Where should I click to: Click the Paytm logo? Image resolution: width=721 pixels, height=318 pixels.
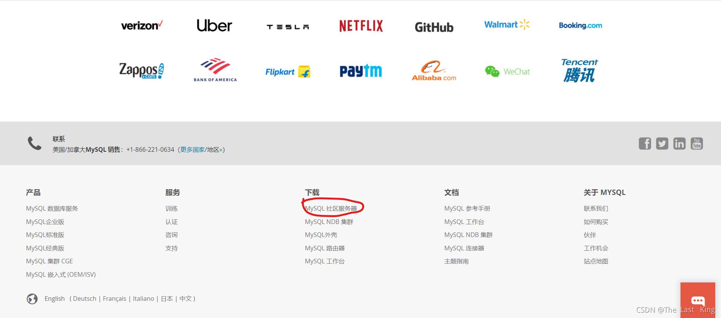click(361, 71)
